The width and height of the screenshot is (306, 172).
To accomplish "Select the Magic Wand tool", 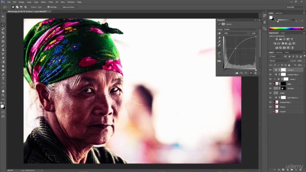I will click(x=3, y=29).
